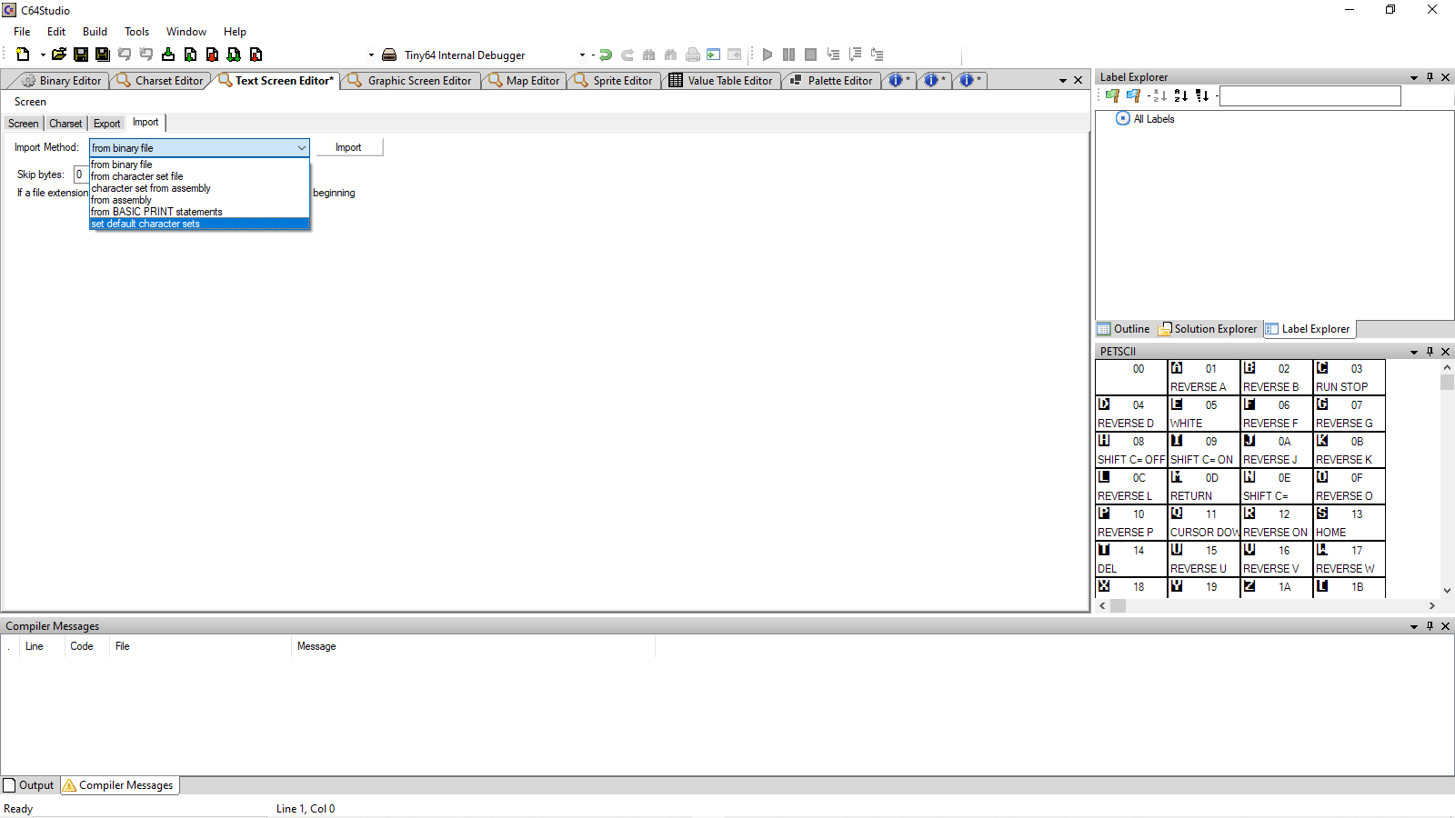Toggle the blue flag label filter
The width and height of the screenshot is (1455, 818).
tap(1133, 95)
